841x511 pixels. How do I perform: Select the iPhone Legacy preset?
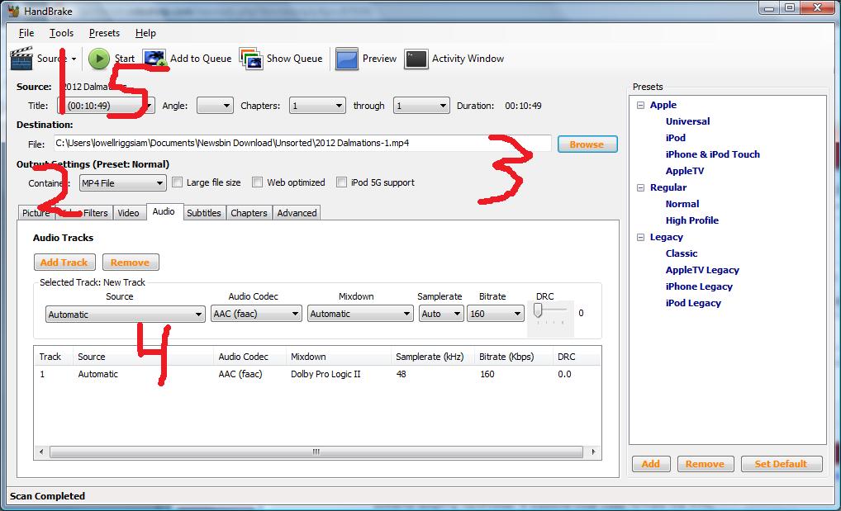699,286
